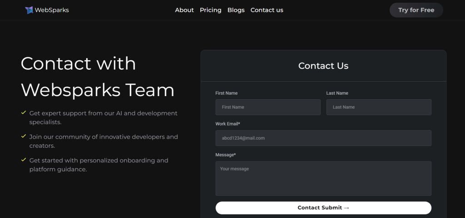Viewport: 465px width, 218px height.
Task: Click the WebSparks brand name text
Action: [52, 10]
